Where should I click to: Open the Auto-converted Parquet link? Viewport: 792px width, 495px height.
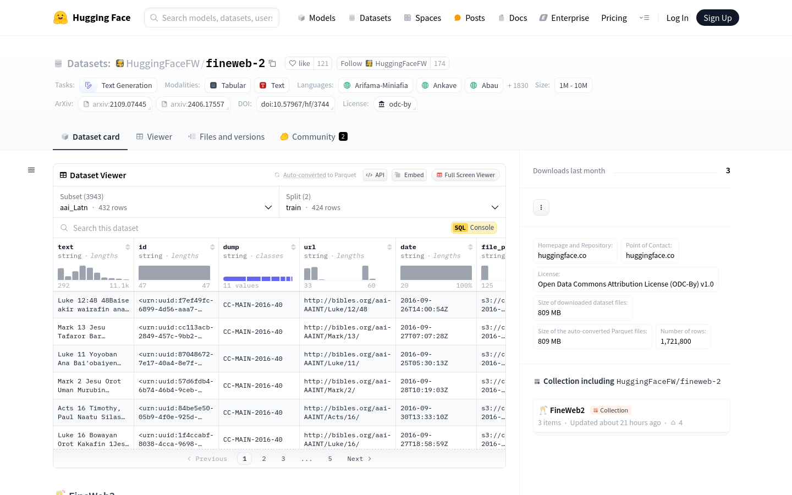point(305,175)
